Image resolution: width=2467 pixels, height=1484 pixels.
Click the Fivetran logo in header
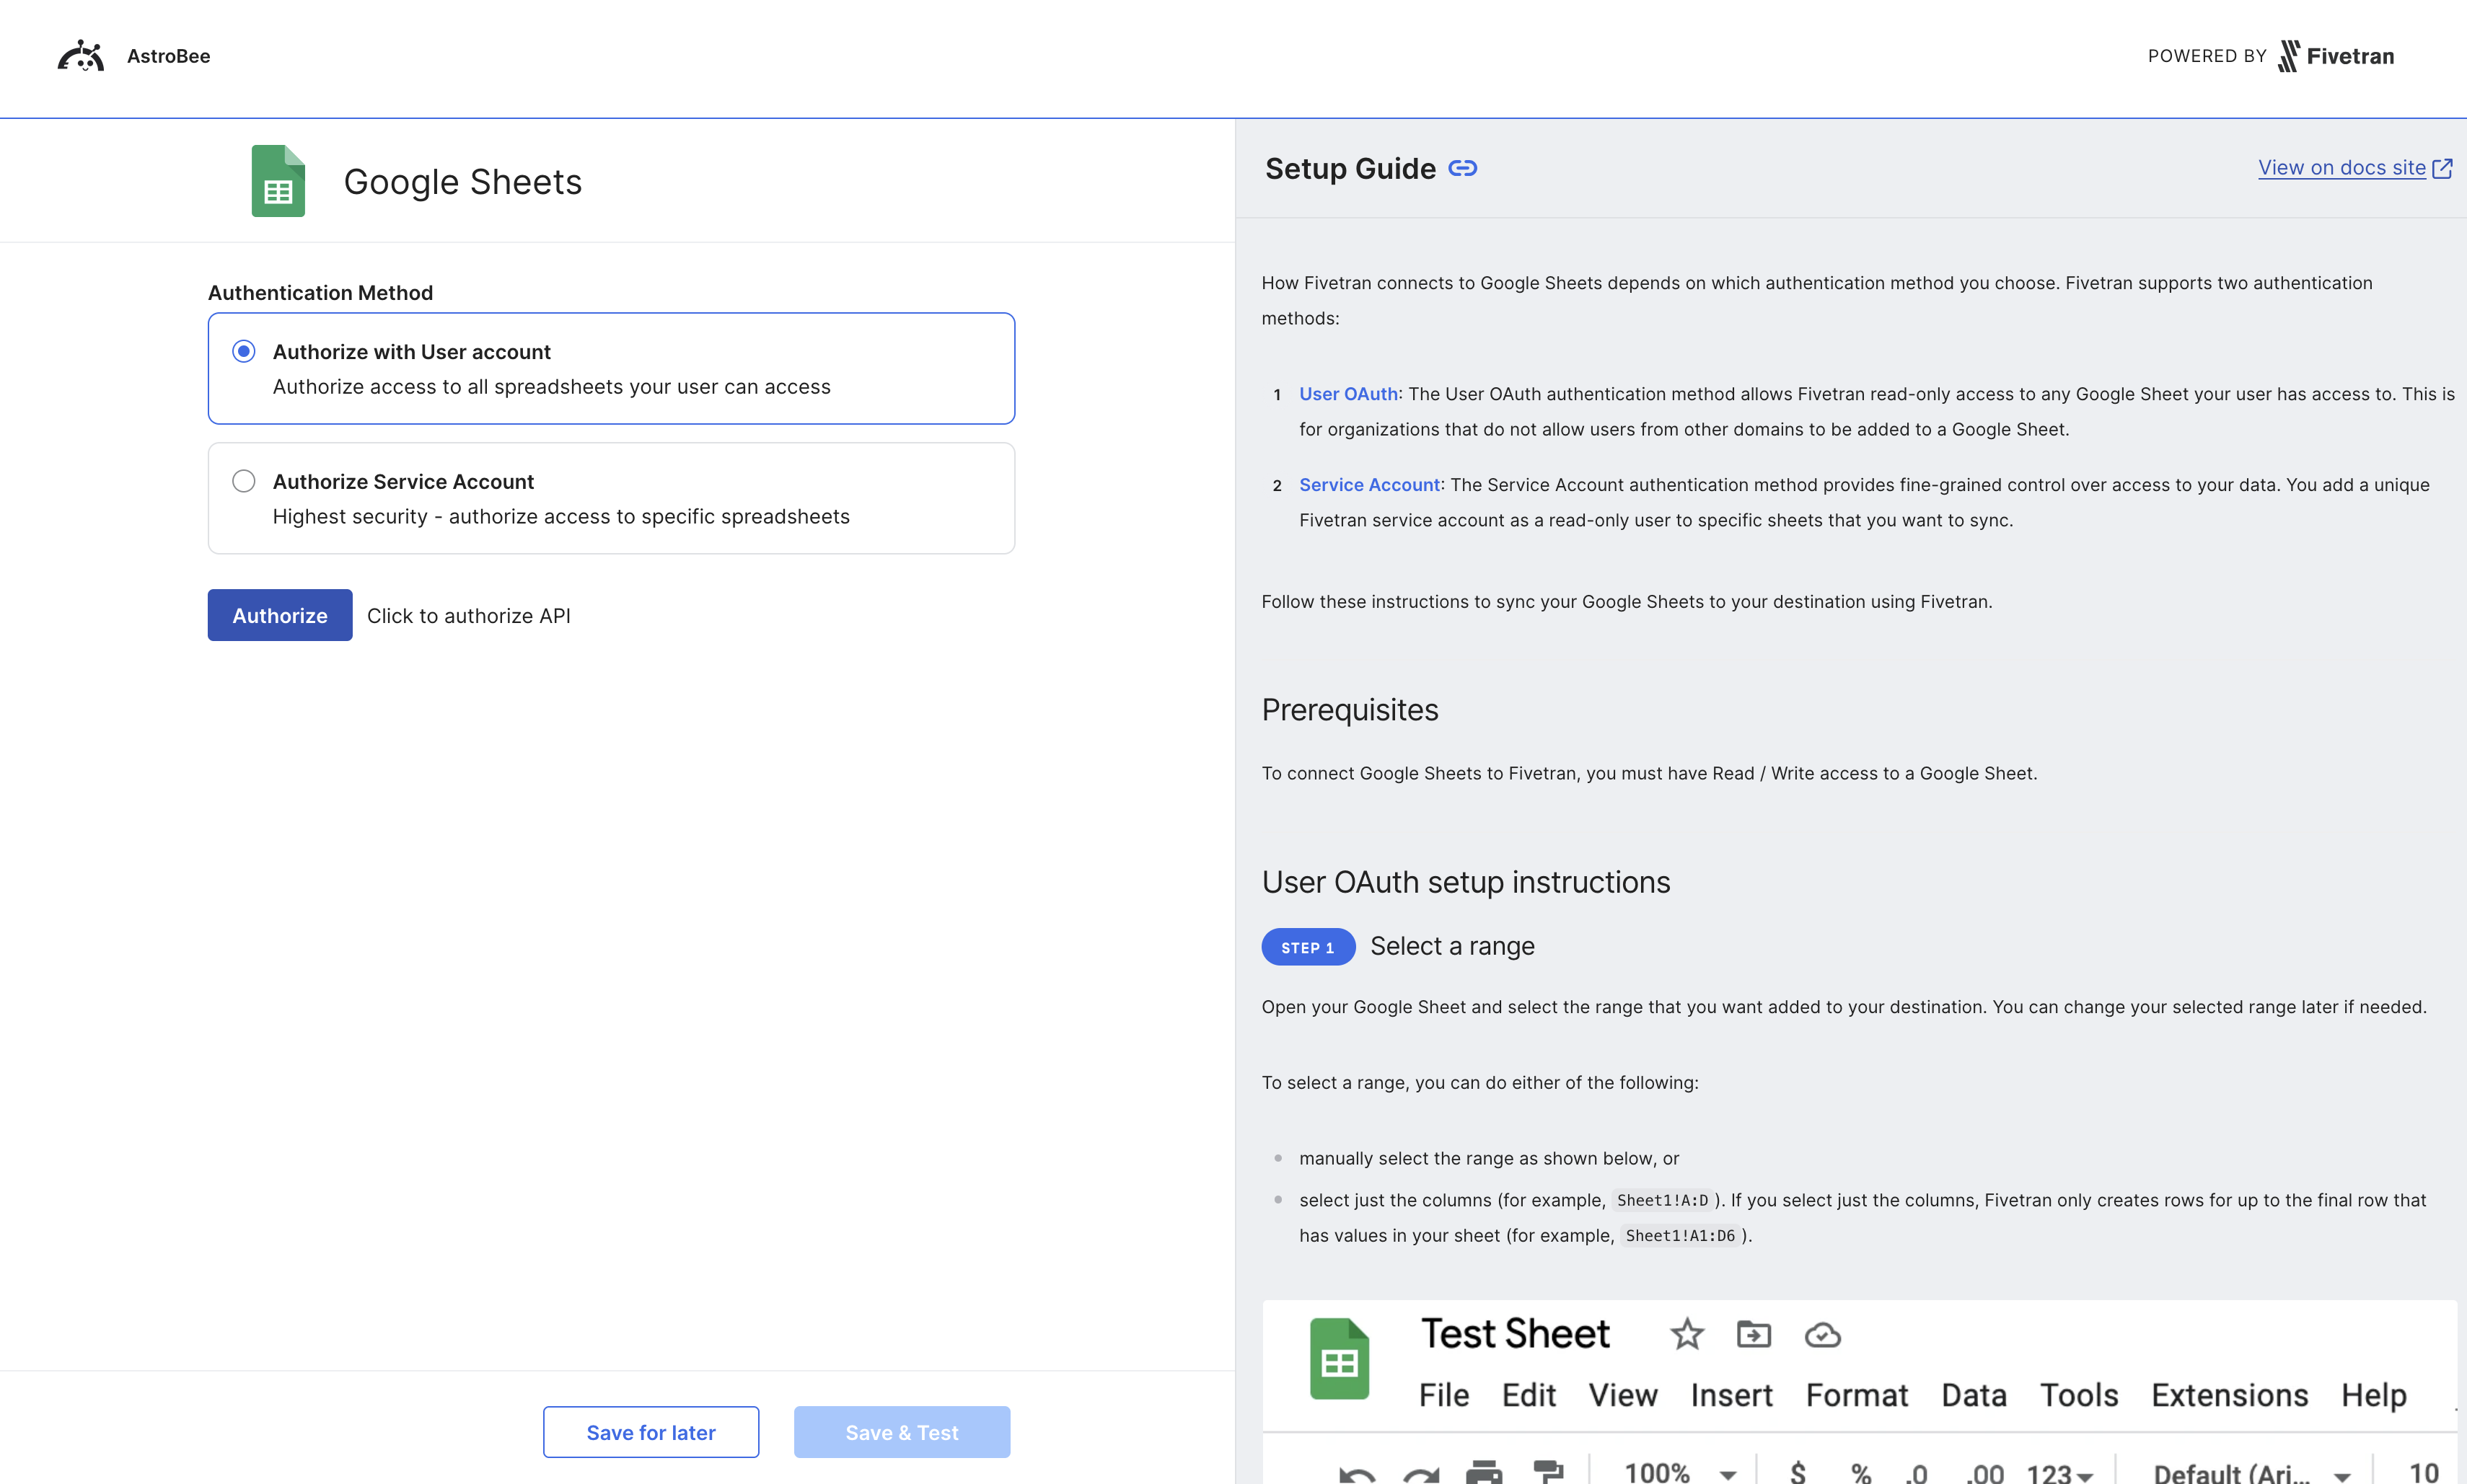pyautogui.click(x=2335, y=56)
